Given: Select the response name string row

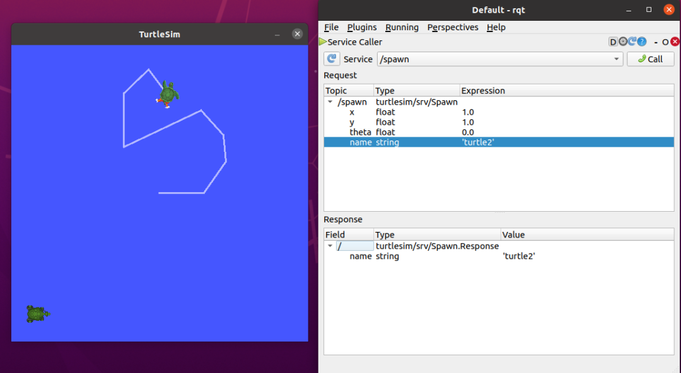Looking at the screenshot, I should [x=499, y=256].
